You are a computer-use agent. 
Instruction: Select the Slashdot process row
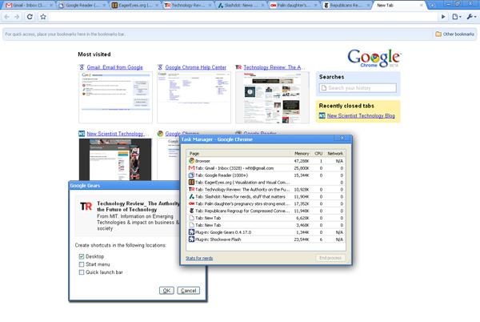pos(266,197)
